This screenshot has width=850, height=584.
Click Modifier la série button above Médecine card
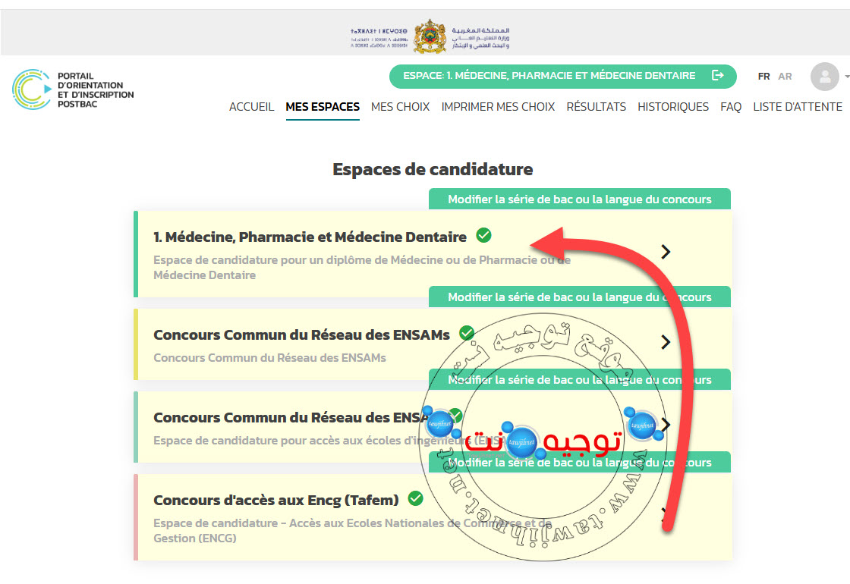pos(580,199)
